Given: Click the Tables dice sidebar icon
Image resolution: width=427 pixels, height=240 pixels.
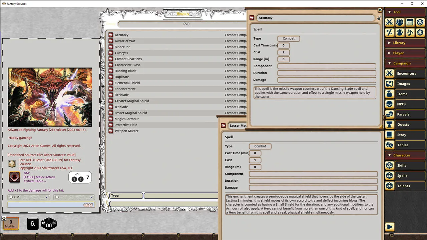Looking at the screenshot, I should 389,145.
